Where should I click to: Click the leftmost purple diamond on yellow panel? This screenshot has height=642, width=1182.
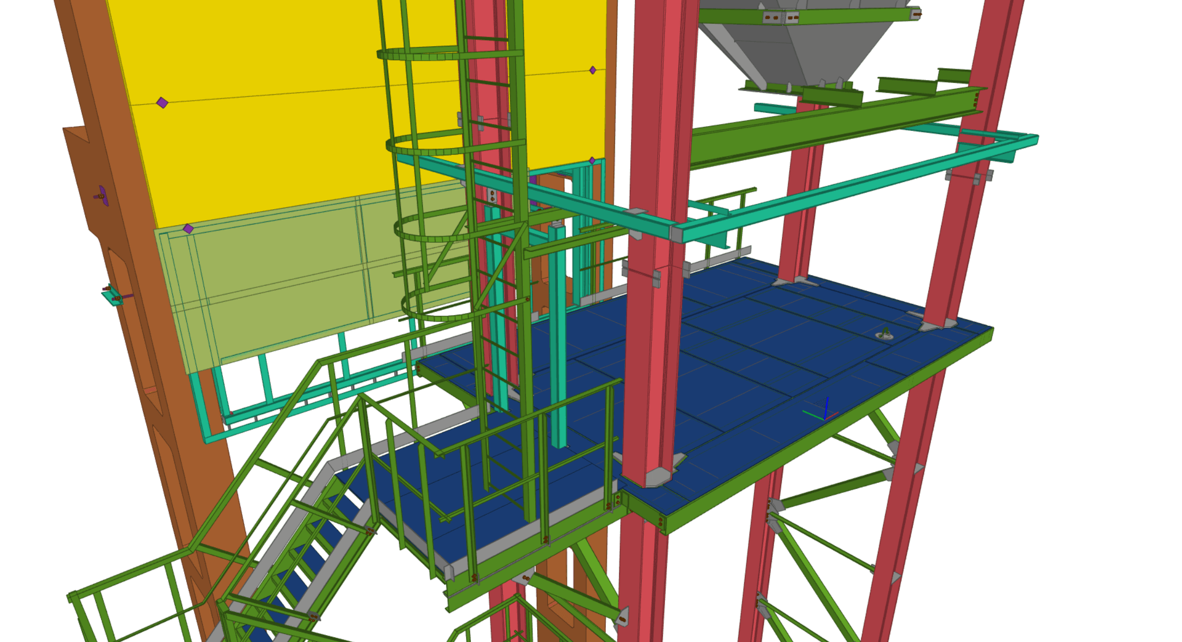(162, 103)
